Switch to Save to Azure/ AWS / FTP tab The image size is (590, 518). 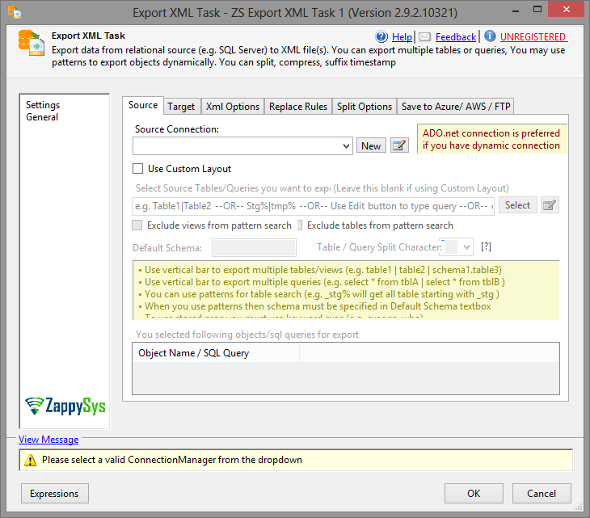point(456,107)
